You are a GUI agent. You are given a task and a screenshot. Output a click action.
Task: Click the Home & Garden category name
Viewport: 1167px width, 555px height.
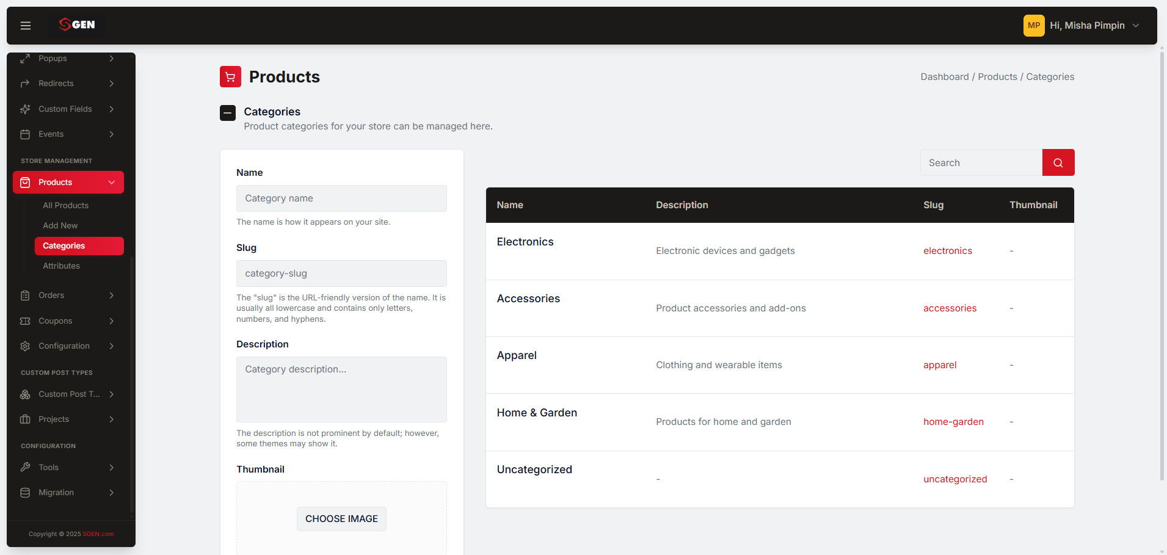(x=537, y=413)
